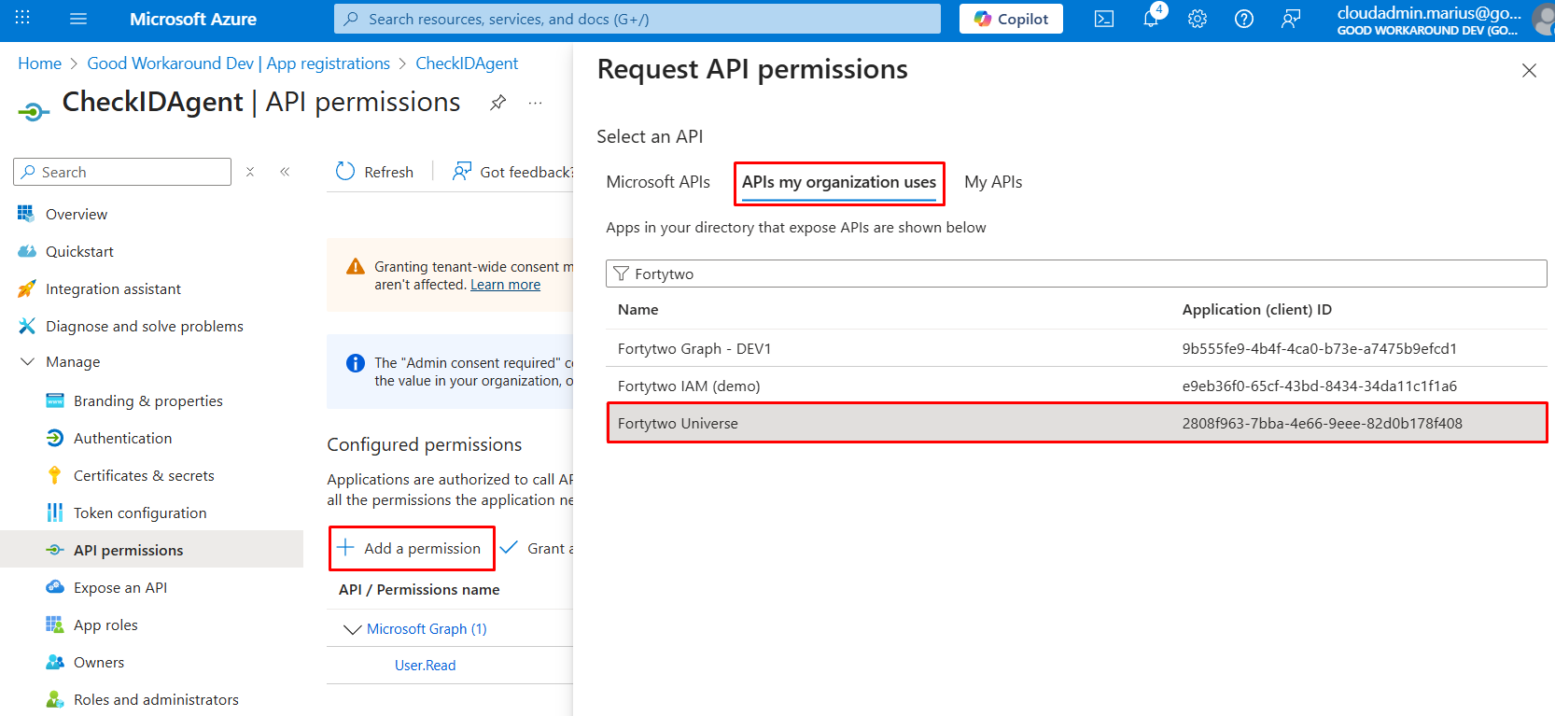Switch to My APIs tab

(993, 182)
